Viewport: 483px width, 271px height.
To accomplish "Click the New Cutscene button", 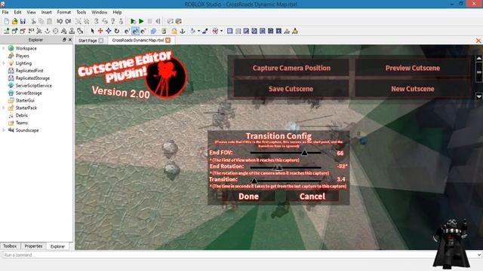I will point(413,89).
